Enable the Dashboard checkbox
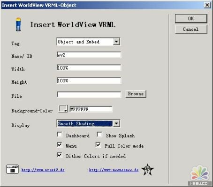The image size is (213, 187). click(x=60, y=135)
